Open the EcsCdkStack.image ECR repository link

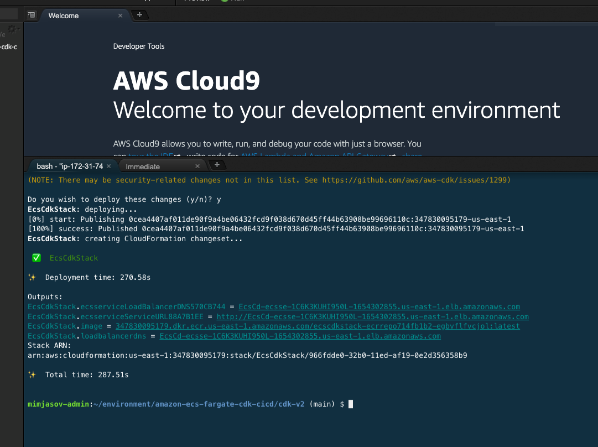click(318, 326)
